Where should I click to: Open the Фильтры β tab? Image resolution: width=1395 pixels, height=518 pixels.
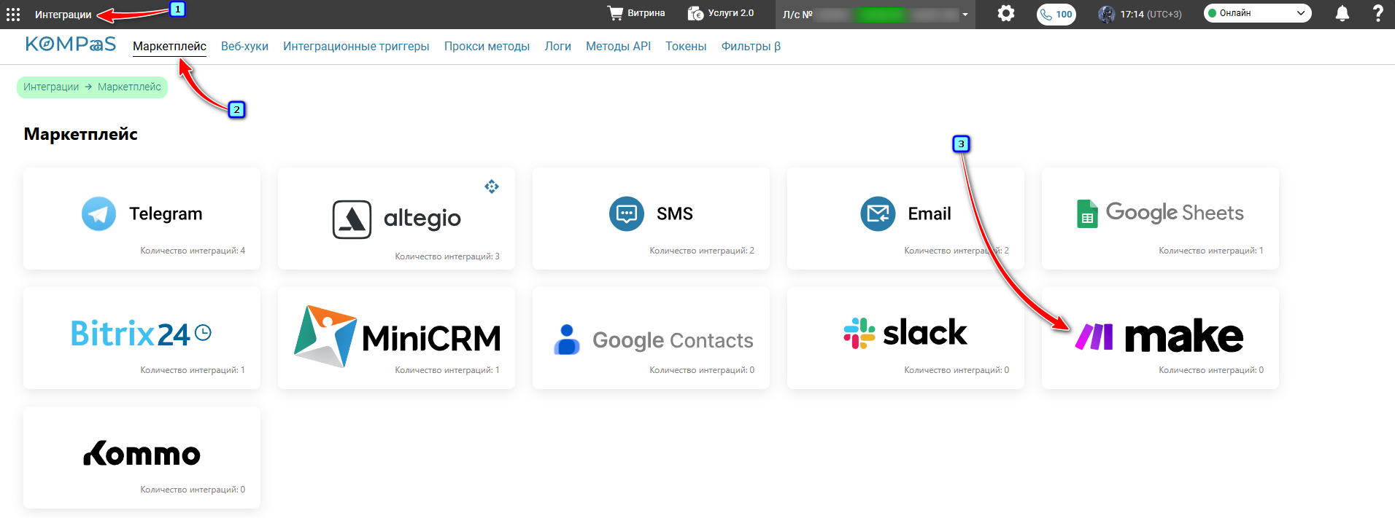coord(751,46)
